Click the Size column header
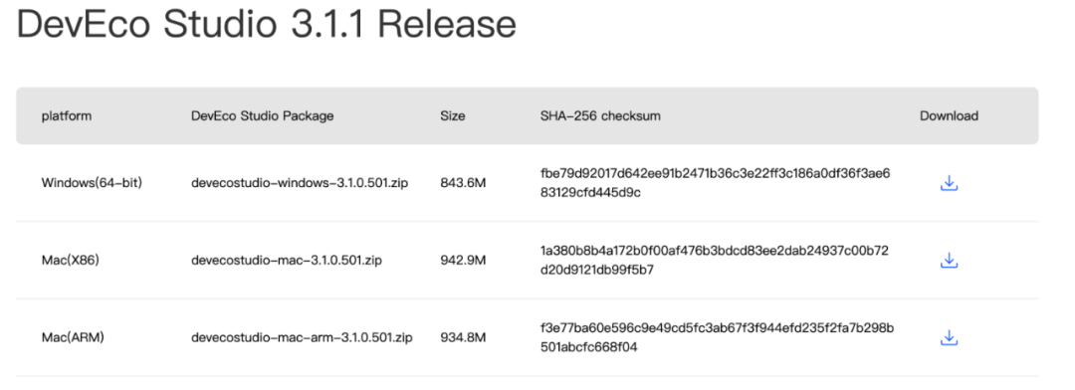Image resolution: width=1075 pixels, height=390 pixels. coord(453,115)
